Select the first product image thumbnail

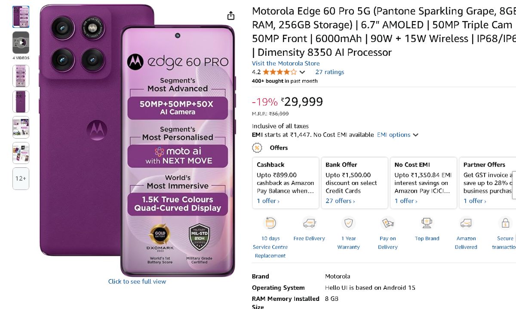pos(21,17)
